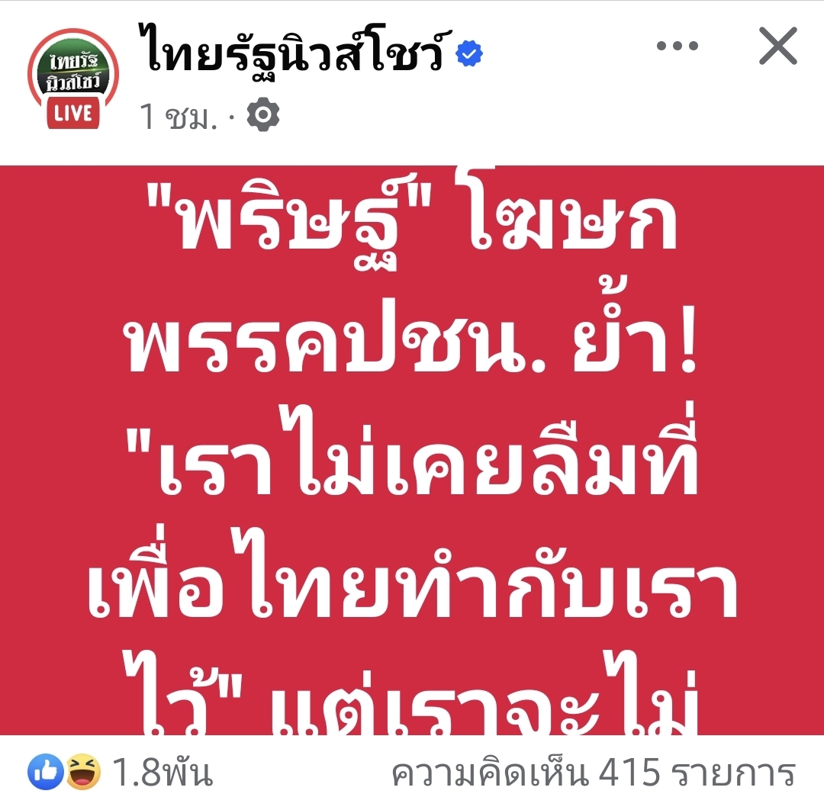Click the blue Like reaction icon
Viewport: 824px width, 797px height.
click(46, 772)
